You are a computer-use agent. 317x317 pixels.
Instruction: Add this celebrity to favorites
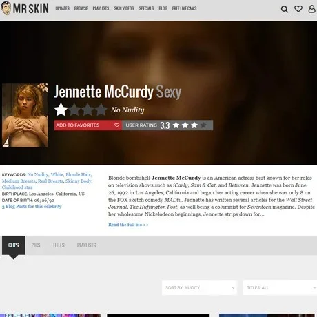coord(88,125)
